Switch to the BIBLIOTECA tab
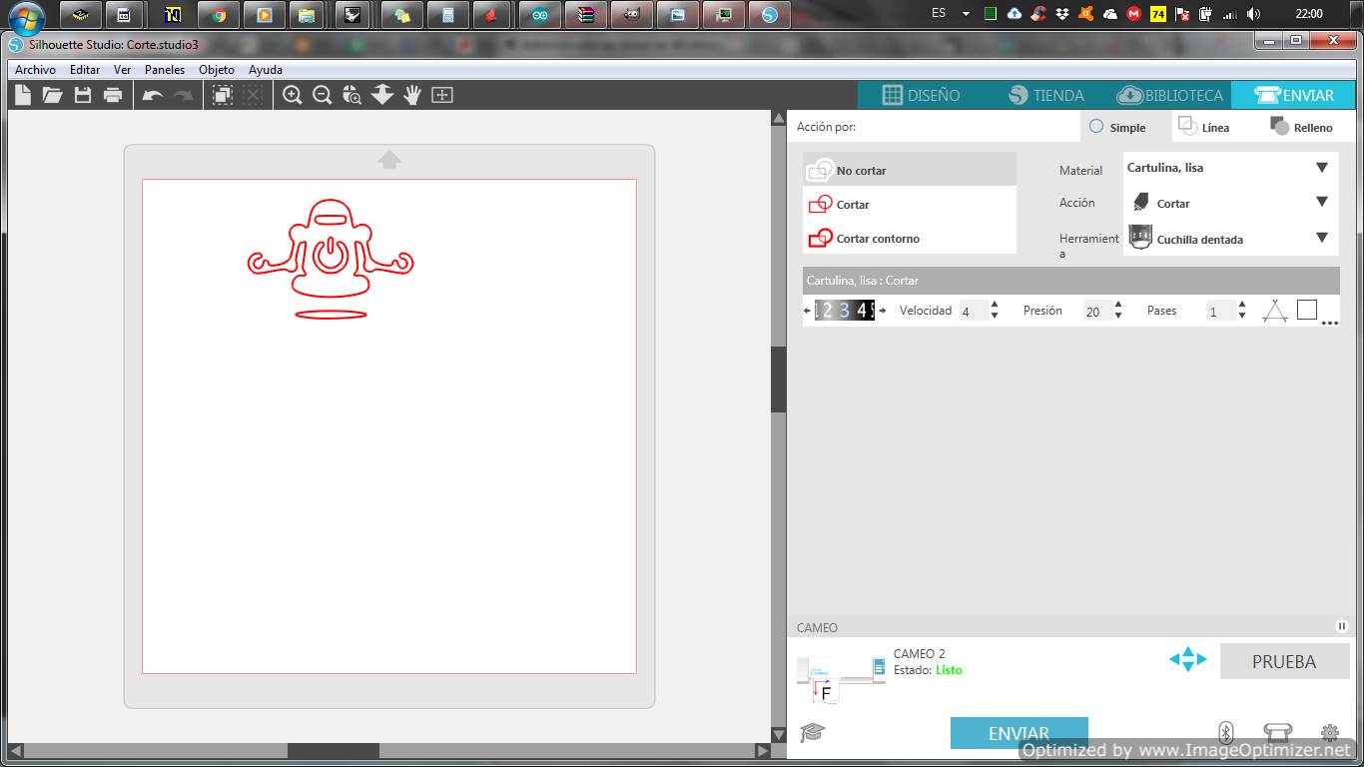This screenshot has width=1364, height=767. (1169, 95)
